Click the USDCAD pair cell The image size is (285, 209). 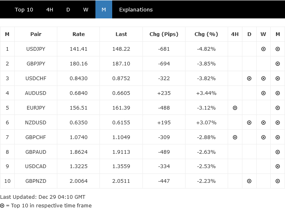pos(36,166)
